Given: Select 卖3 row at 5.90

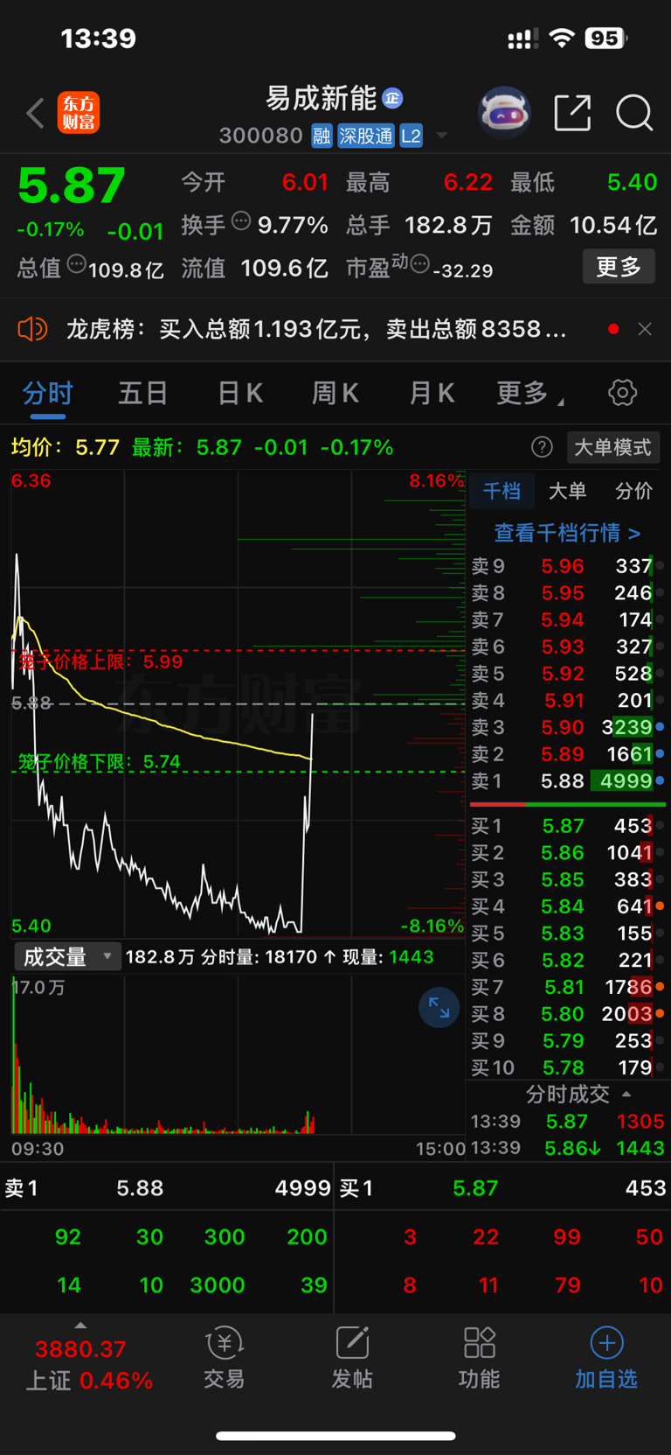Looking at the screenshot, I should (568, 727).
